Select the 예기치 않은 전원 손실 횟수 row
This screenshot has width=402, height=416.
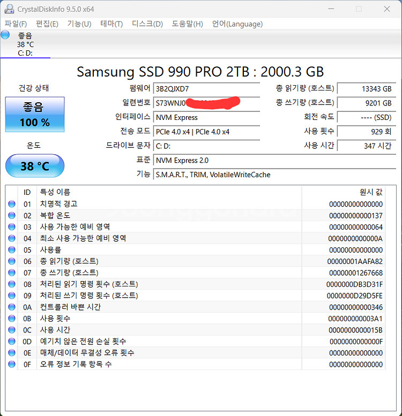(x=196, y=341)
